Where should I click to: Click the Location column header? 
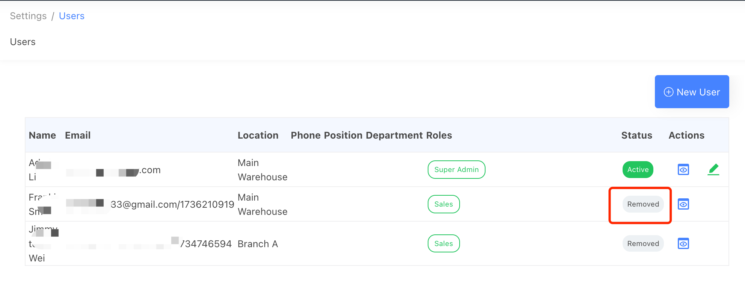258,136
